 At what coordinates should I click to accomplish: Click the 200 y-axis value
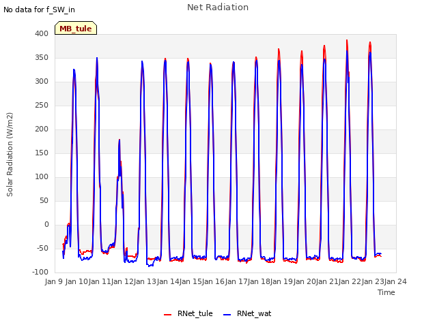(x=42, y=129)
